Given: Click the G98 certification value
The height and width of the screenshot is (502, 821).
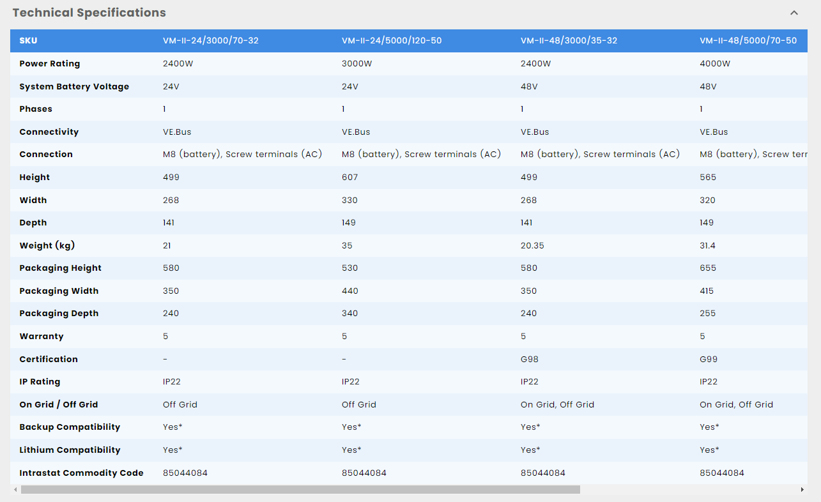Looking at the screenshot, I should click(530, 359).
